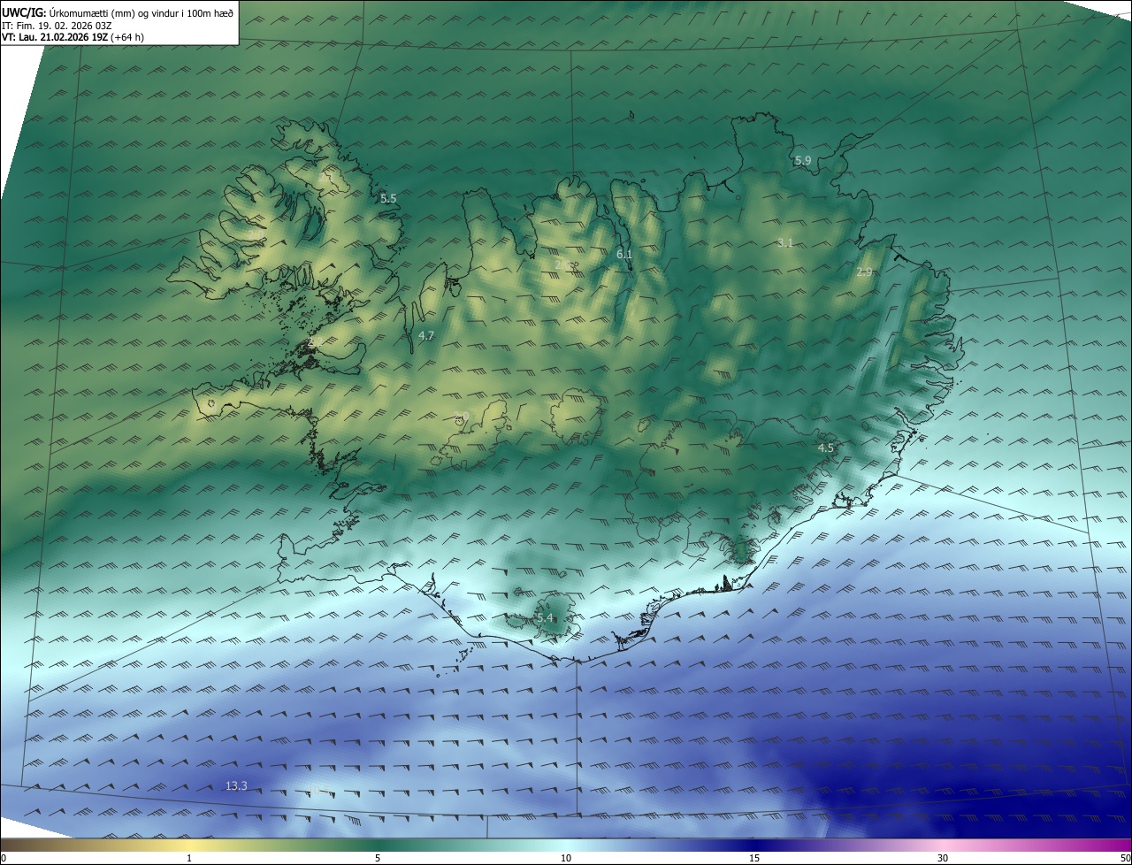Click the 6.1 value label on the map
This screenshot has height=865, width=1132.
tap(624, 254)
